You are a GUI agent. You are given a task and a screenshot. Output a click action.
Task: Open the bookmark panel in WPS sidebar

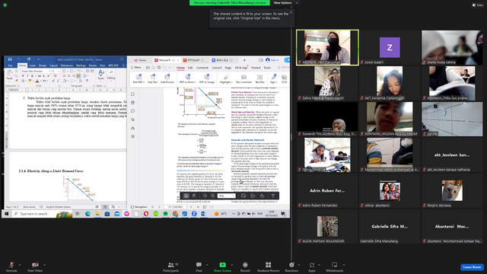(x=133, y=94)
